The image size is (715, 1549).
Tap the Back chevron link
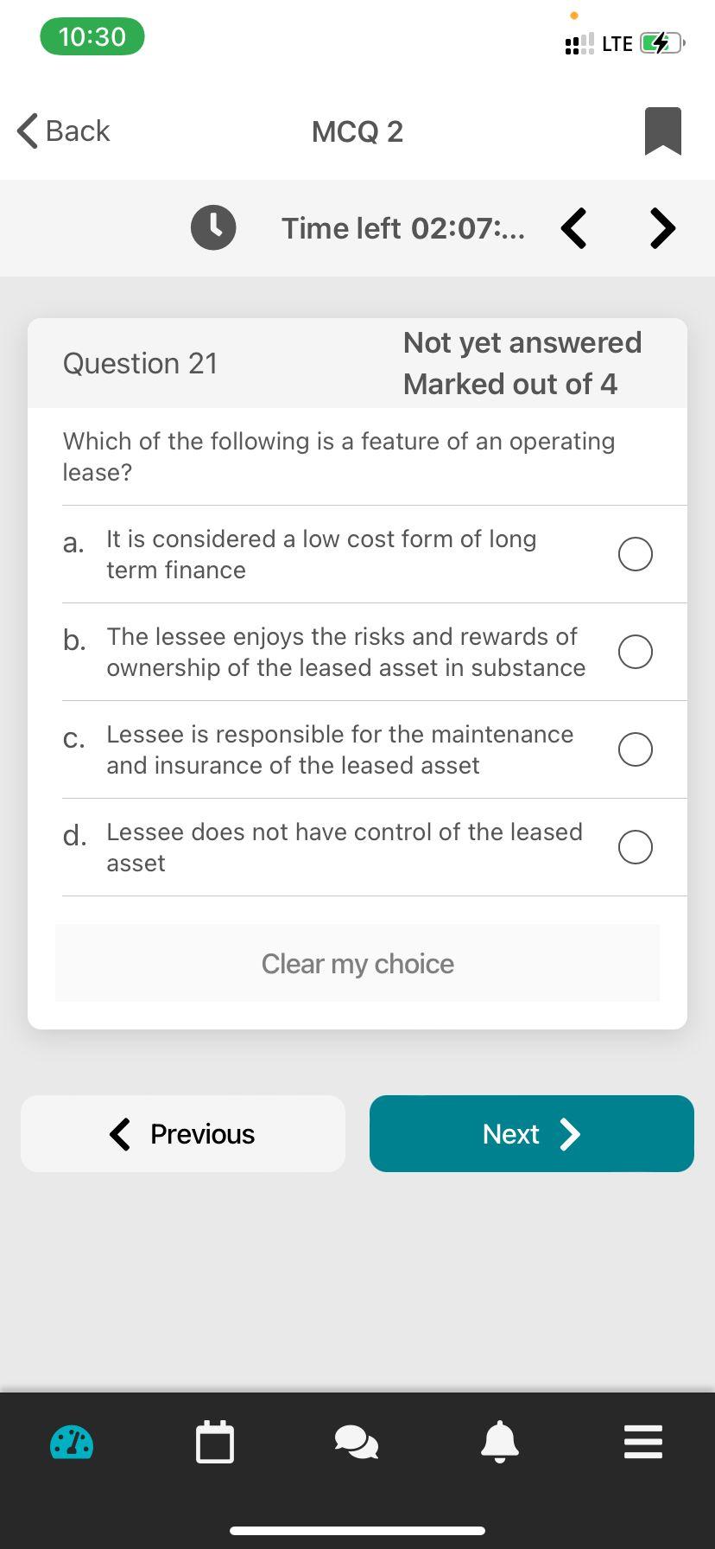pyautogui.click(x=64, y=131)
